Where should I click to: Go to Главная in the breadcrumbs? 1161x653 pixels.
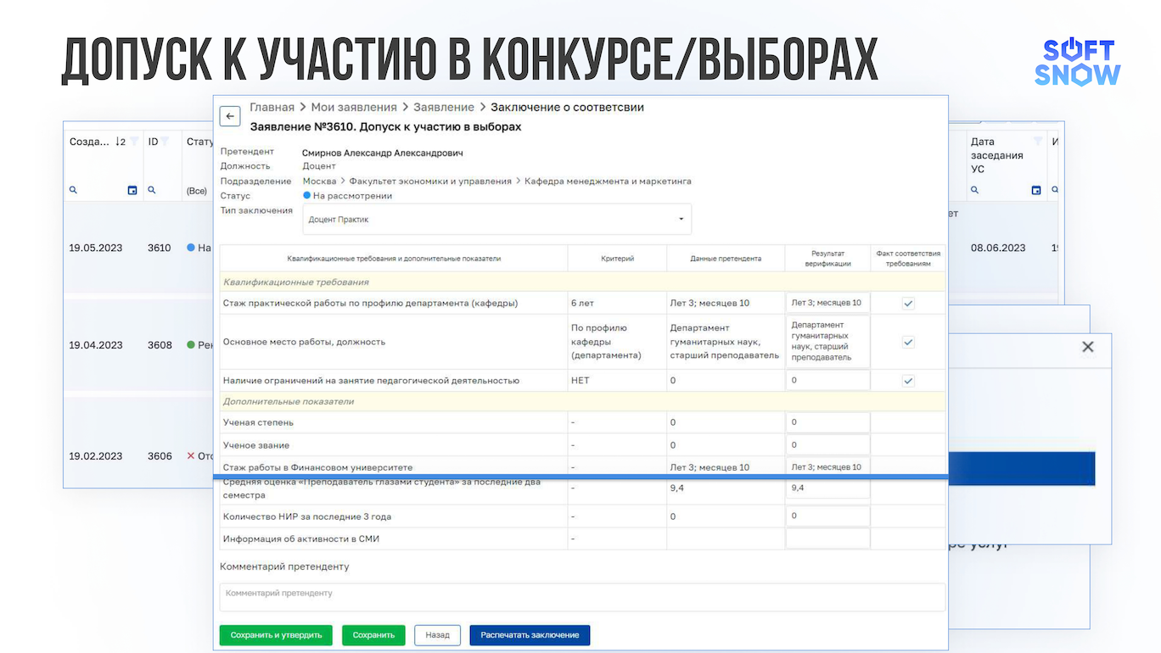tap(272, 107)
